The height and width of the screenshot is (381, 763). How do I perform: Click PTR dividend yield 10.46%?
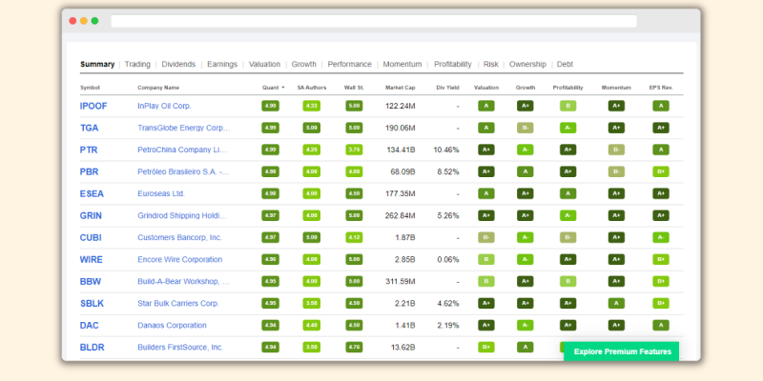click(x=446, y=150)
